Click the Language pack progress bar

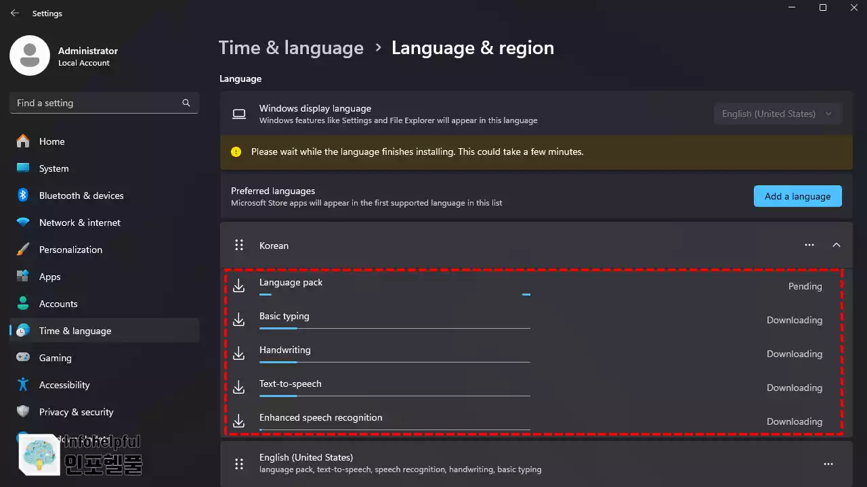[394, 295]
